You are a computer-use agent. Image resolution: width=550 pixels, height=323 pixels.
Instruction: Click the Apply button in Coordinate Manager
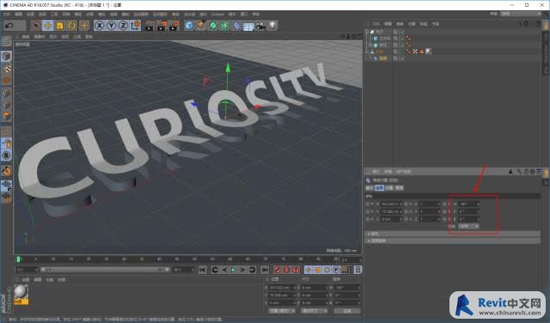[346, 311]
